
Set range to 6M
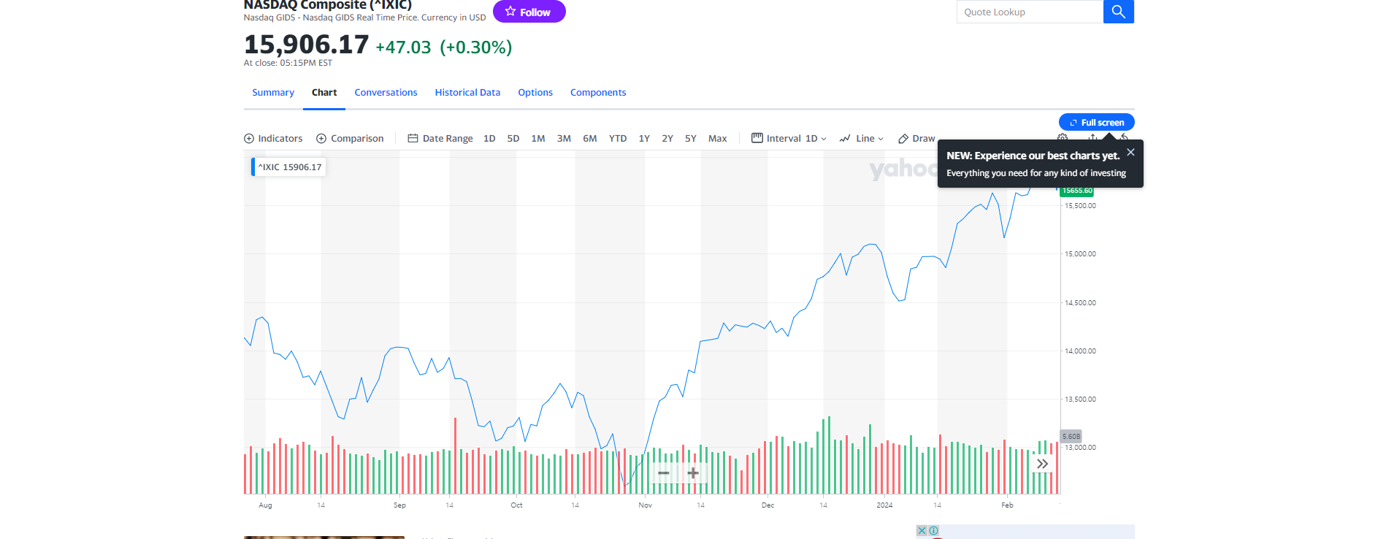pyautogui.click(x=590, y=139)
